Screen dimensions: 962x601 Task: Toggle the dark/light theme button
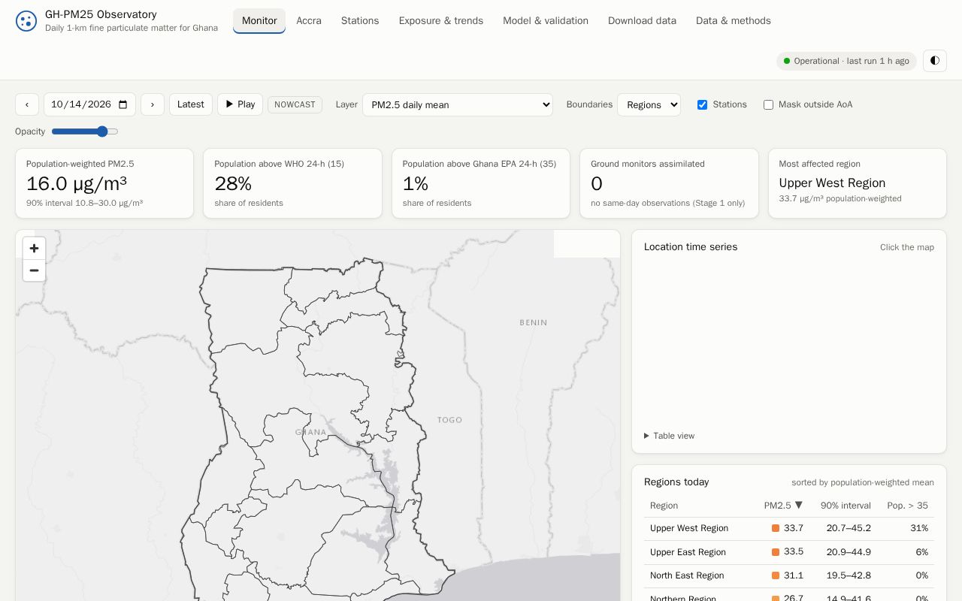coord(935,61)
